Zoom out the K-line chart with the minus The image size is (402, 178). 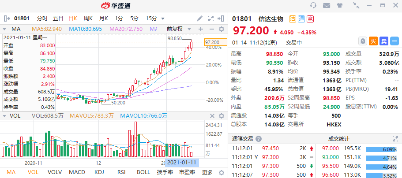click(x=211, y=29)
